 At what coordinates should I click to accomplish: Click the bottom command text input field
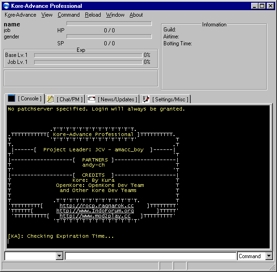[151, 256]
